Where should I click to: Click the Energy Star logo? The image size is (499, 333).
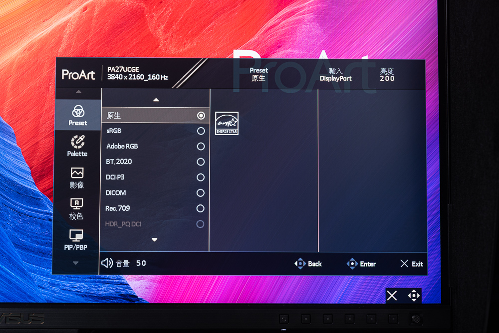227,124
